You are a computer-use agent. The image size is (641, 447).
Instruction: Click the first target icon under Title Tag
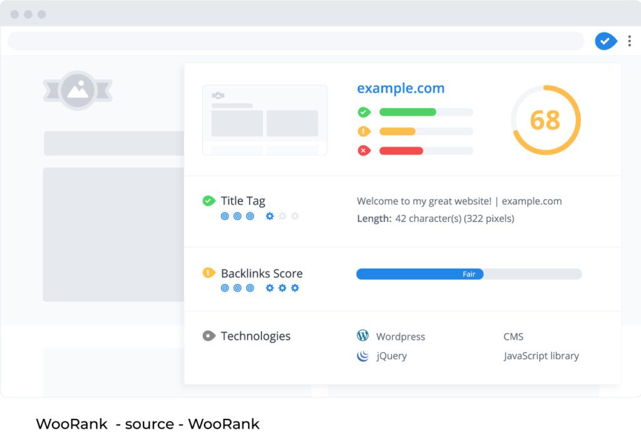[225, 216]
